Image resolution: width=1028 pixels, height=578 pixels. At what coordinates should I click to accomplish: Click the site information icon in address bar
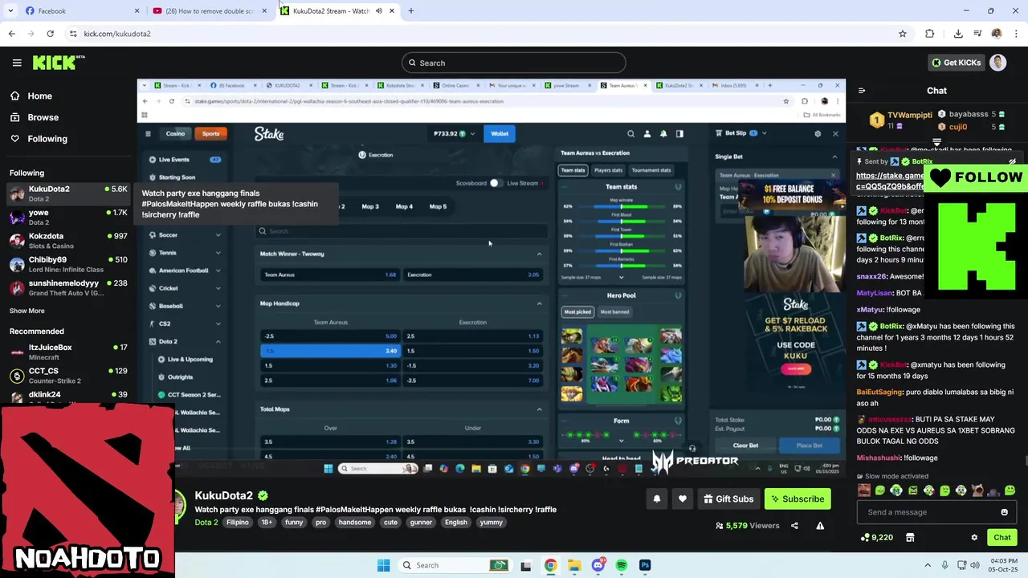(73, 34)
